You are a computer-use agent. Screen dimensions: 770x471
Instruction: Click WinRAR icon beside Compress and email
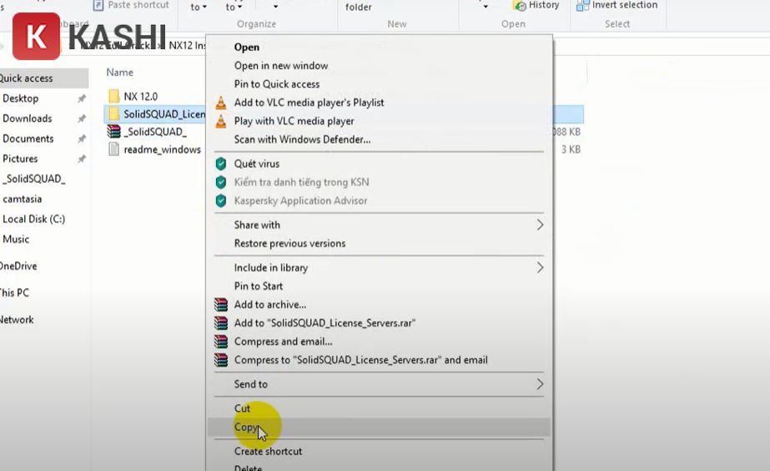click(221, 342)
